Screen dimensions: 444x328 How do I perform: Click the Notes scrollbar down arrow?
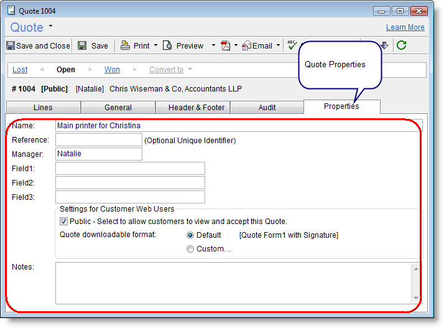pyautogui.click(x=415, y=299)
